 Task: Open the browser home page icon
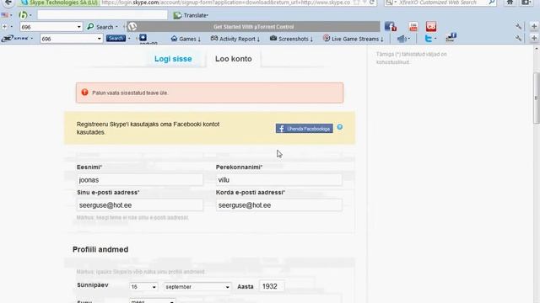click(x=510, y=3)
